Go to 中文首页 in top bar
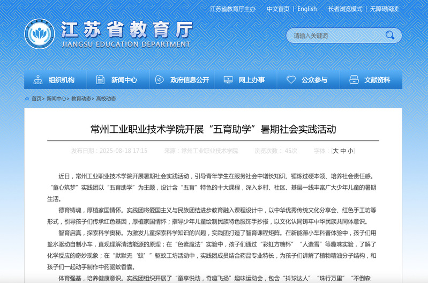Image resolution: width=428 pixels, height=283 pixels. coord(278,9)
